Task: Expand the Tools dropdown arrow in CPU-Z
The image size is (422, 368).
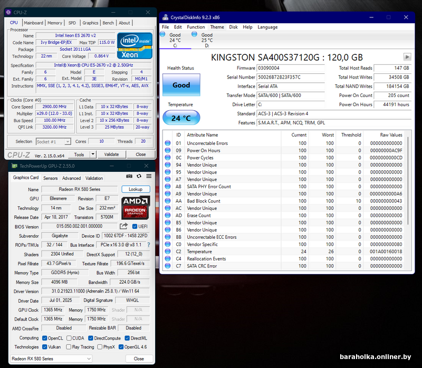Action: (x=93, y=154)
